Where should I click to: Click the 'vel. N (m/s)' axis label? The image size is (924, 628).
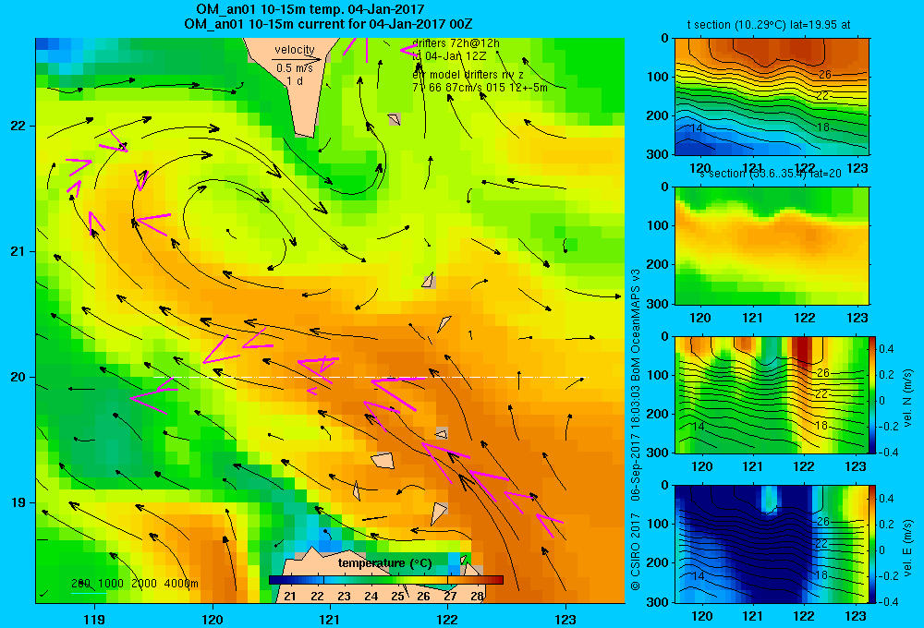pyautogui.click(x=907, y=398)
